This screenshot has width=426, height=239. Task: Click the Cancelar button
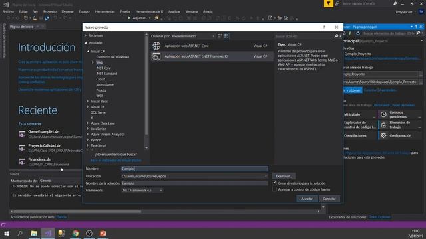point(329,199)
